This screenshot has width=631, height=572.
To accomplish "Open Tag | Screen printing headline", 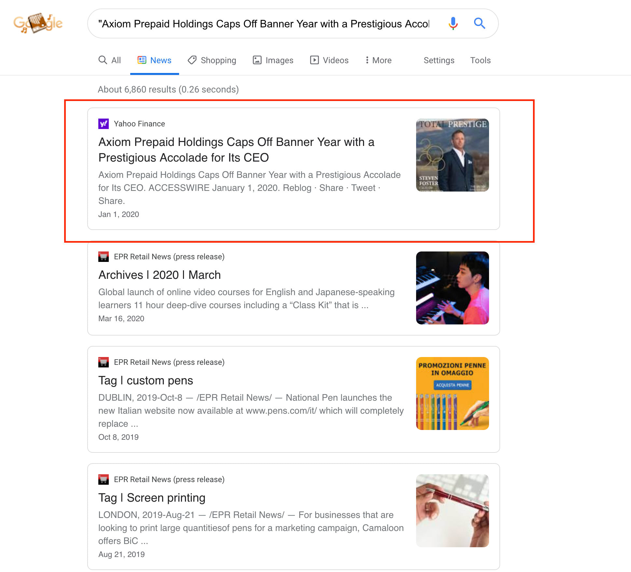I will pos(152,498).
